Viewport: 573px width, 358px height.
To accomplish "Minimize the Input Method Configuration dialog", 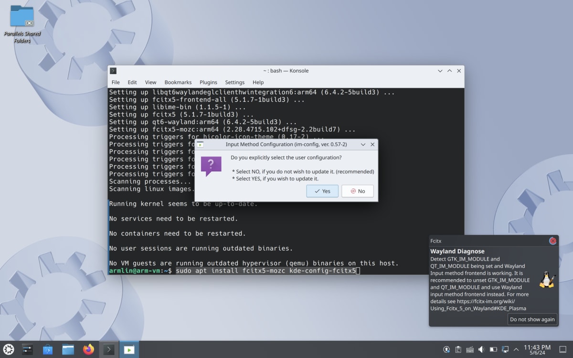I will pyautogui.click(x=363, y=144).
